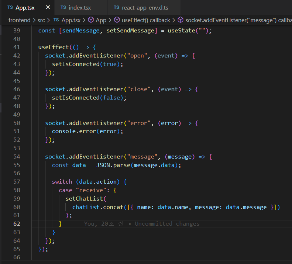Click the TS file icon on App.tsx tab
The height and width of the screenshot is (264, 292).
point(10,7)
